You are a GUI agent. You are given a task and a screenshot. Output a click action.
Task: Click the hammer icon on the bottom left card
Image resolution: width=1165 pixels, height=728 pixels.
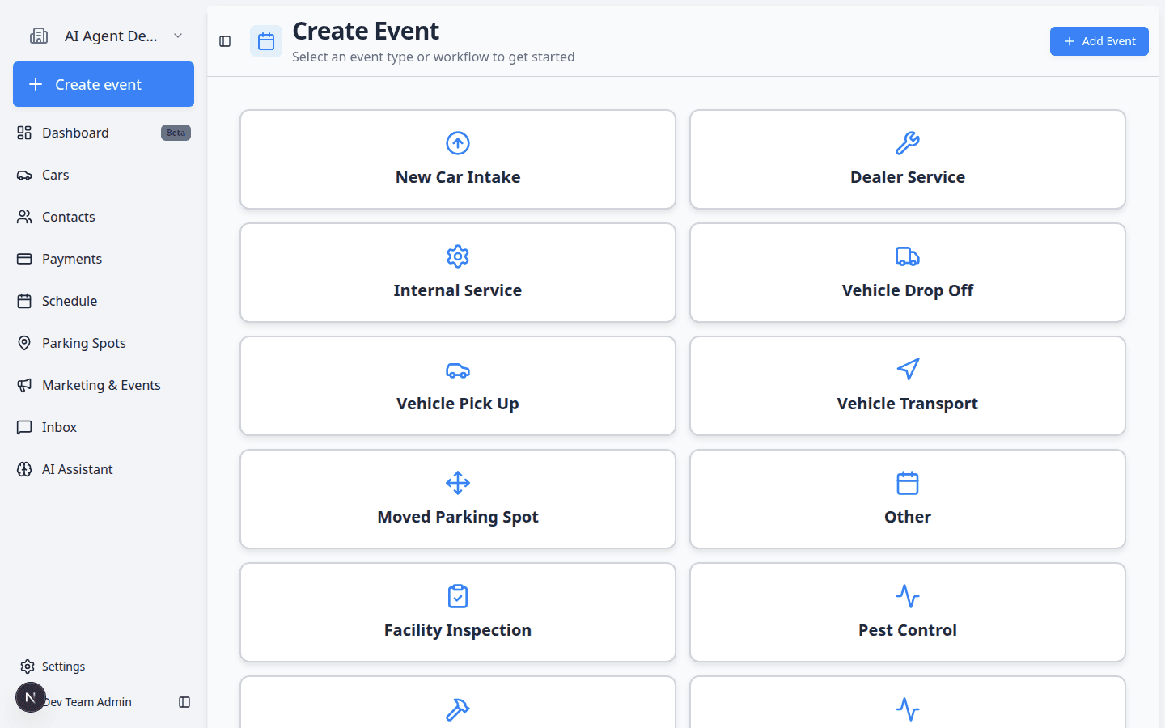(458, 709)
